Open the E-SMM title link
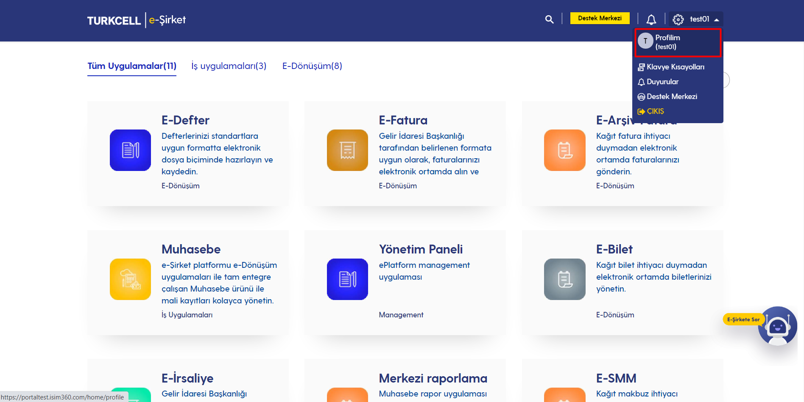The image size is (804, 402). coord(616,378)
